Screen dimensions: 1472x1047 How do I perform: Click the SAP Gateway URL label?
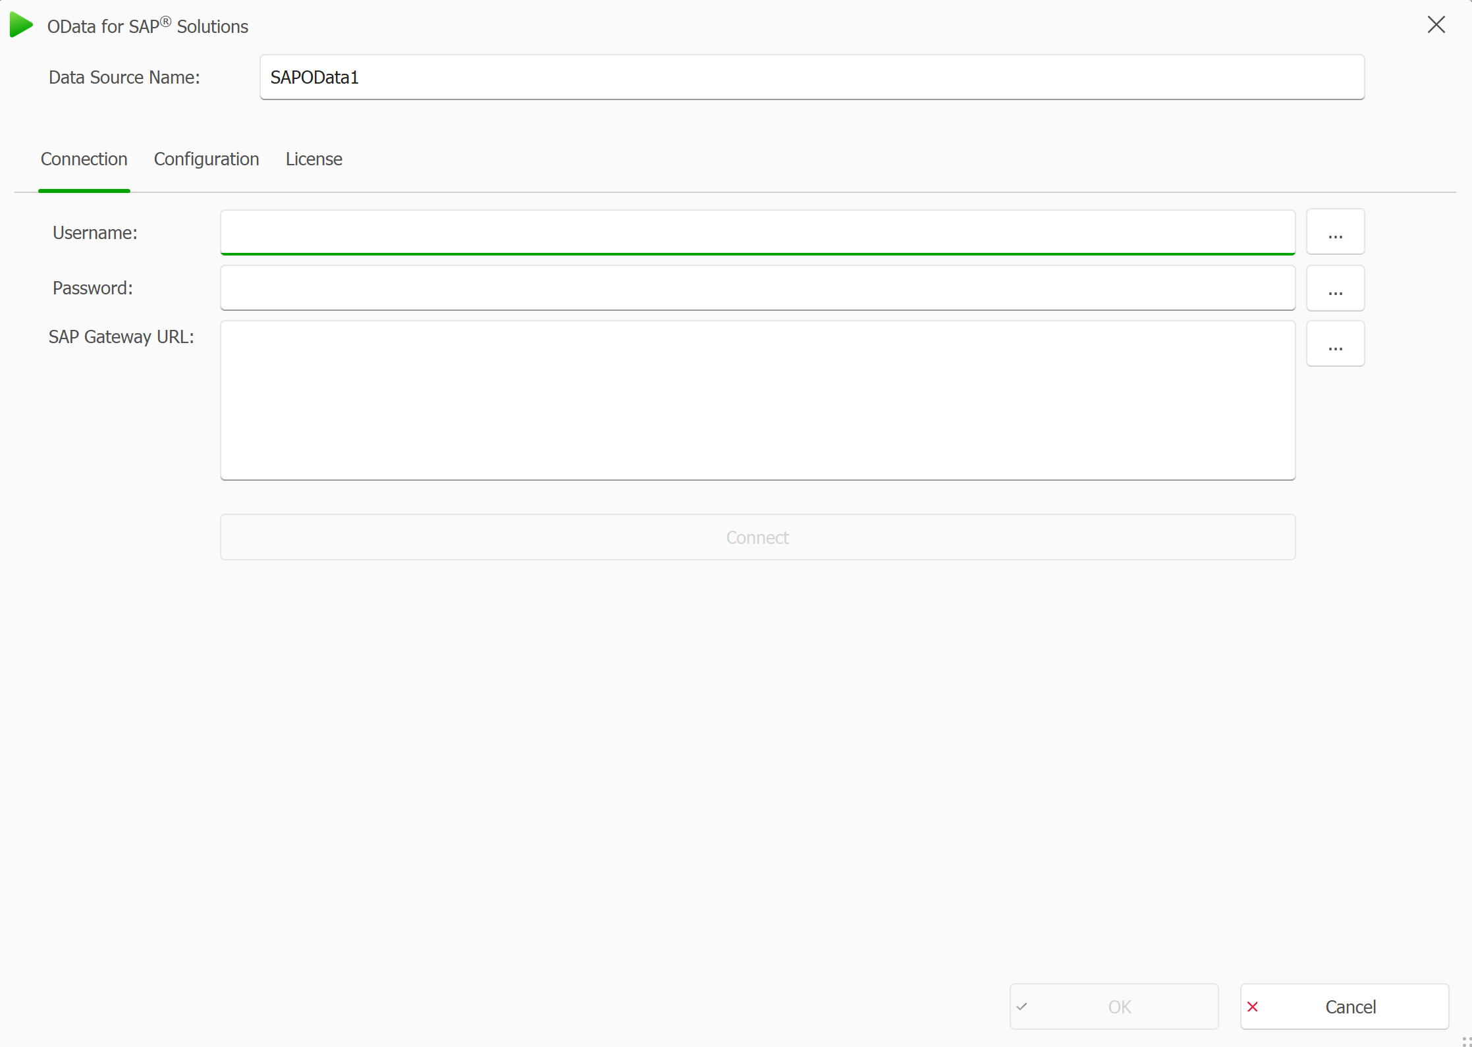[121, 337]
